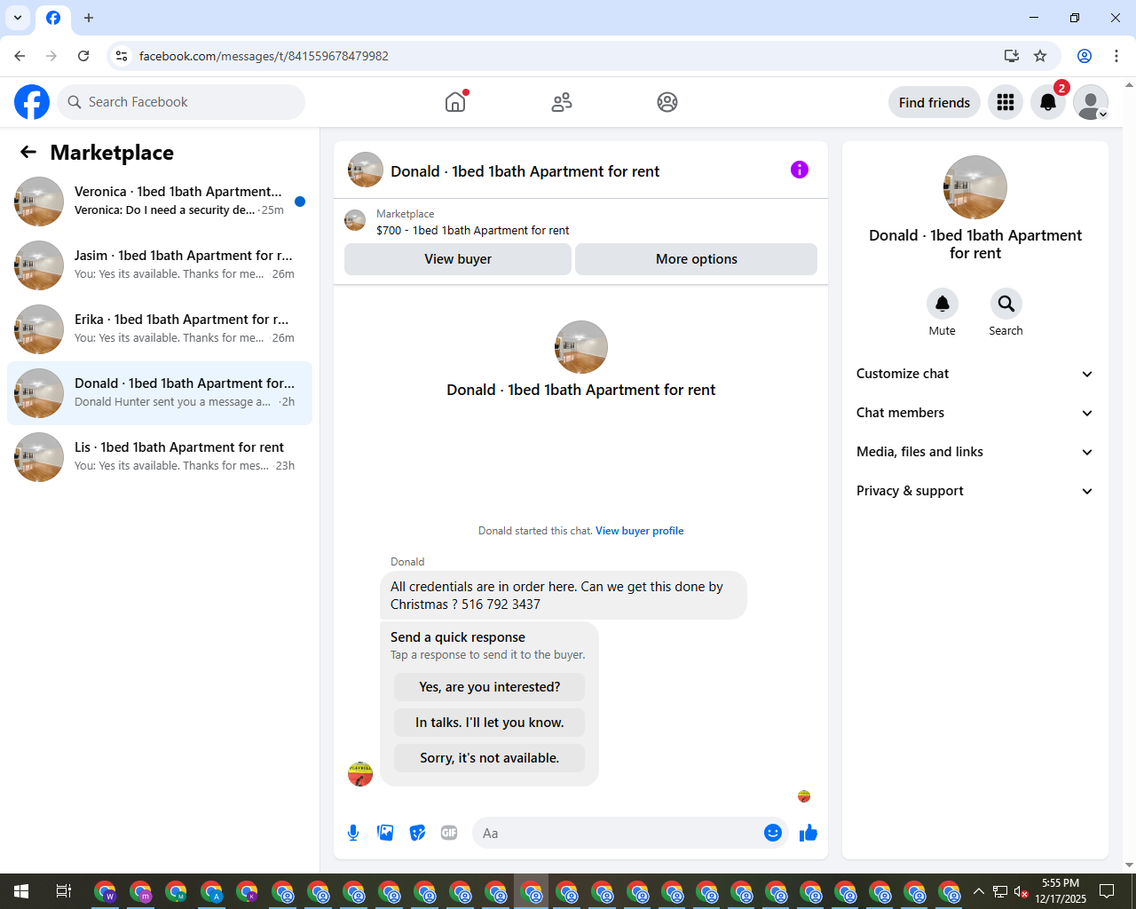Click the View buyer button
Image resolution: width=1136 pixels, height=909 pixels.
pyautogui.click(x=458, y=259)
